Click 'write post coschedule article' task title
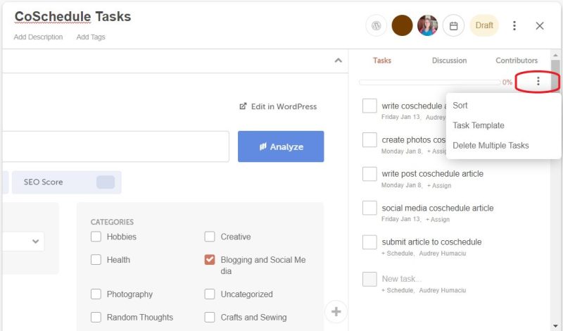The height and width of the screenshot is (331, 563). click(432, 173)
